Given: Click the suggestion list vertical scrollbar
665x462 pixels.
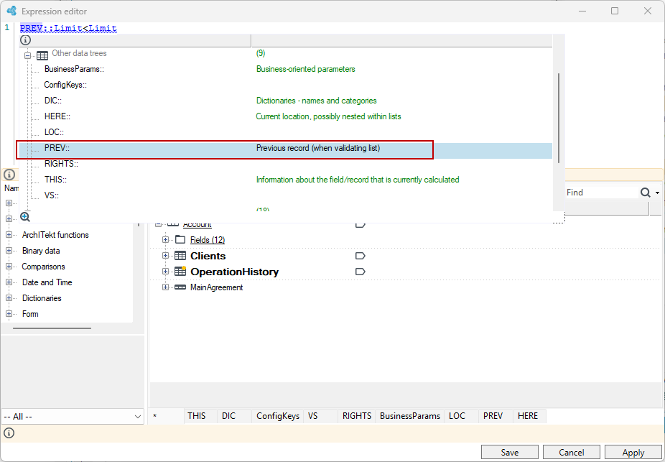Looking at the screenshot, I should (x=559, y=118).
